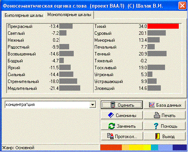This screenshot has height=153, width=191.
Task: Click the value 0.2 for Нежный
Action: (x=56, y=40)
